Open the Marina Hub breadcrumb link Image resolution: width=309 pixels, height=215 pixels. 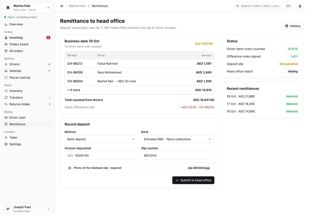(x=77, y=6)
